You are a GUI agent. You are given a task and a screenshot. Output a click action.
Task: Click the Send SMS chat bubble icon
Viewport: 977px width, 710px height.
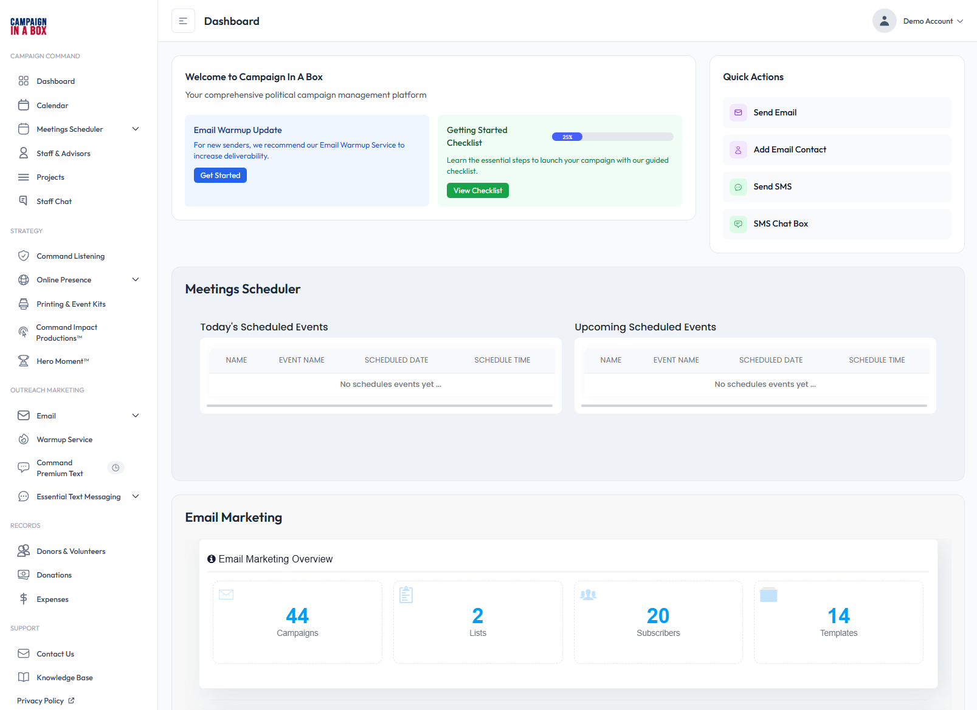click(738, 187)
